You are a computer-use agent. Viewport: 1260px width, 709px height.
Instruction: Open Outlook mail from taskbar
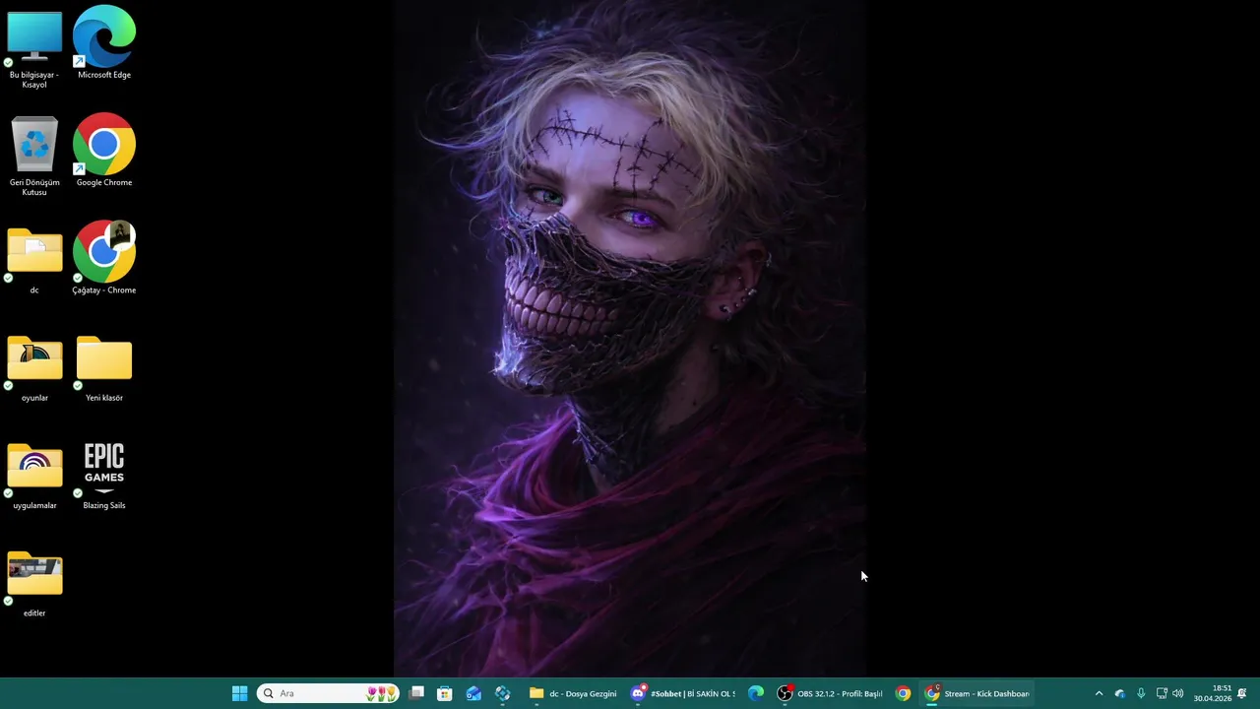point(473,693)
